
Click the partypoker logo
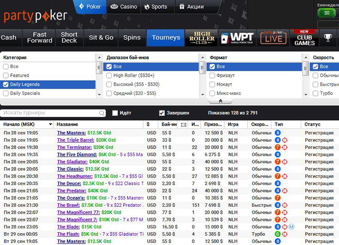tap(36, 16)
